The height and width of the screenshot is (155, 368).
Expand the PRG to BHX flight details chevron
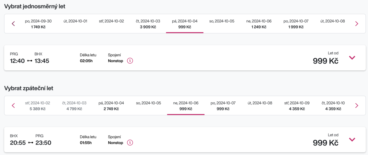point(352,58)
